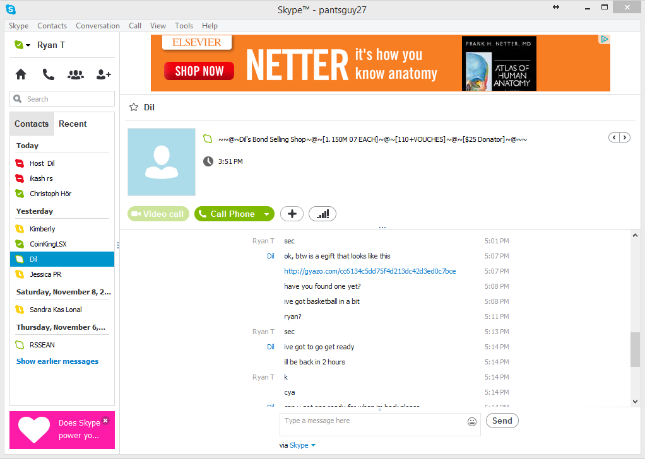Open the View menu
Viewport: 645px width, 459px height.
(x=158, y=25)
